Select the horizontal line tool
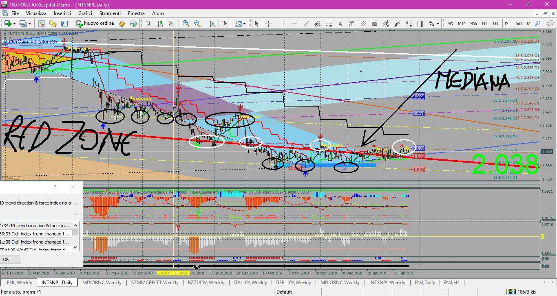This screenshot has width=557, height=296. (294, 24)
